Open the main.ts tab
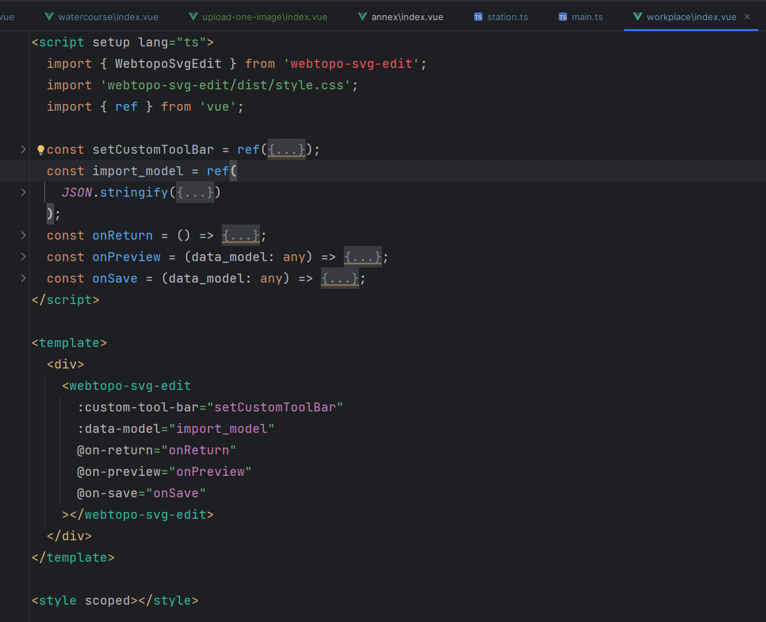Screen dimensions: 766x622 tap(580, 17)
